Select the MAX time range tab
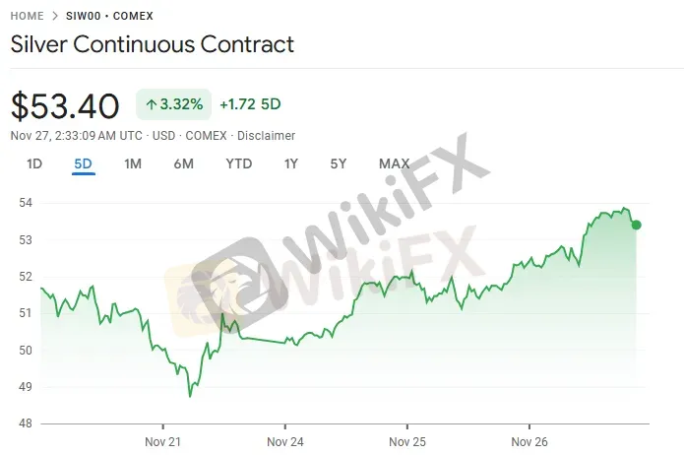684x455 pixels. tap(395, 163)
